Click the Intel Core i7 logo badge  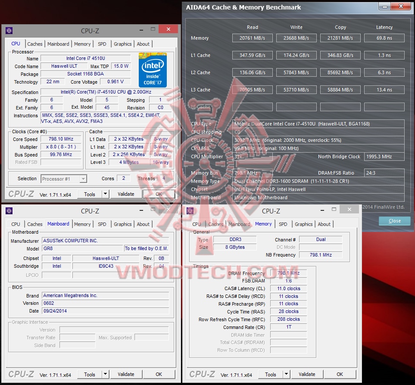(153, 70)
